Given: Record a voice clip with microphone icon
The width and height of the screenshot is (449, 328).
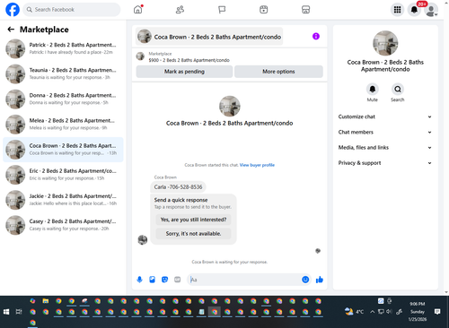Looking at the screenshot, I should tap(139, 280).
